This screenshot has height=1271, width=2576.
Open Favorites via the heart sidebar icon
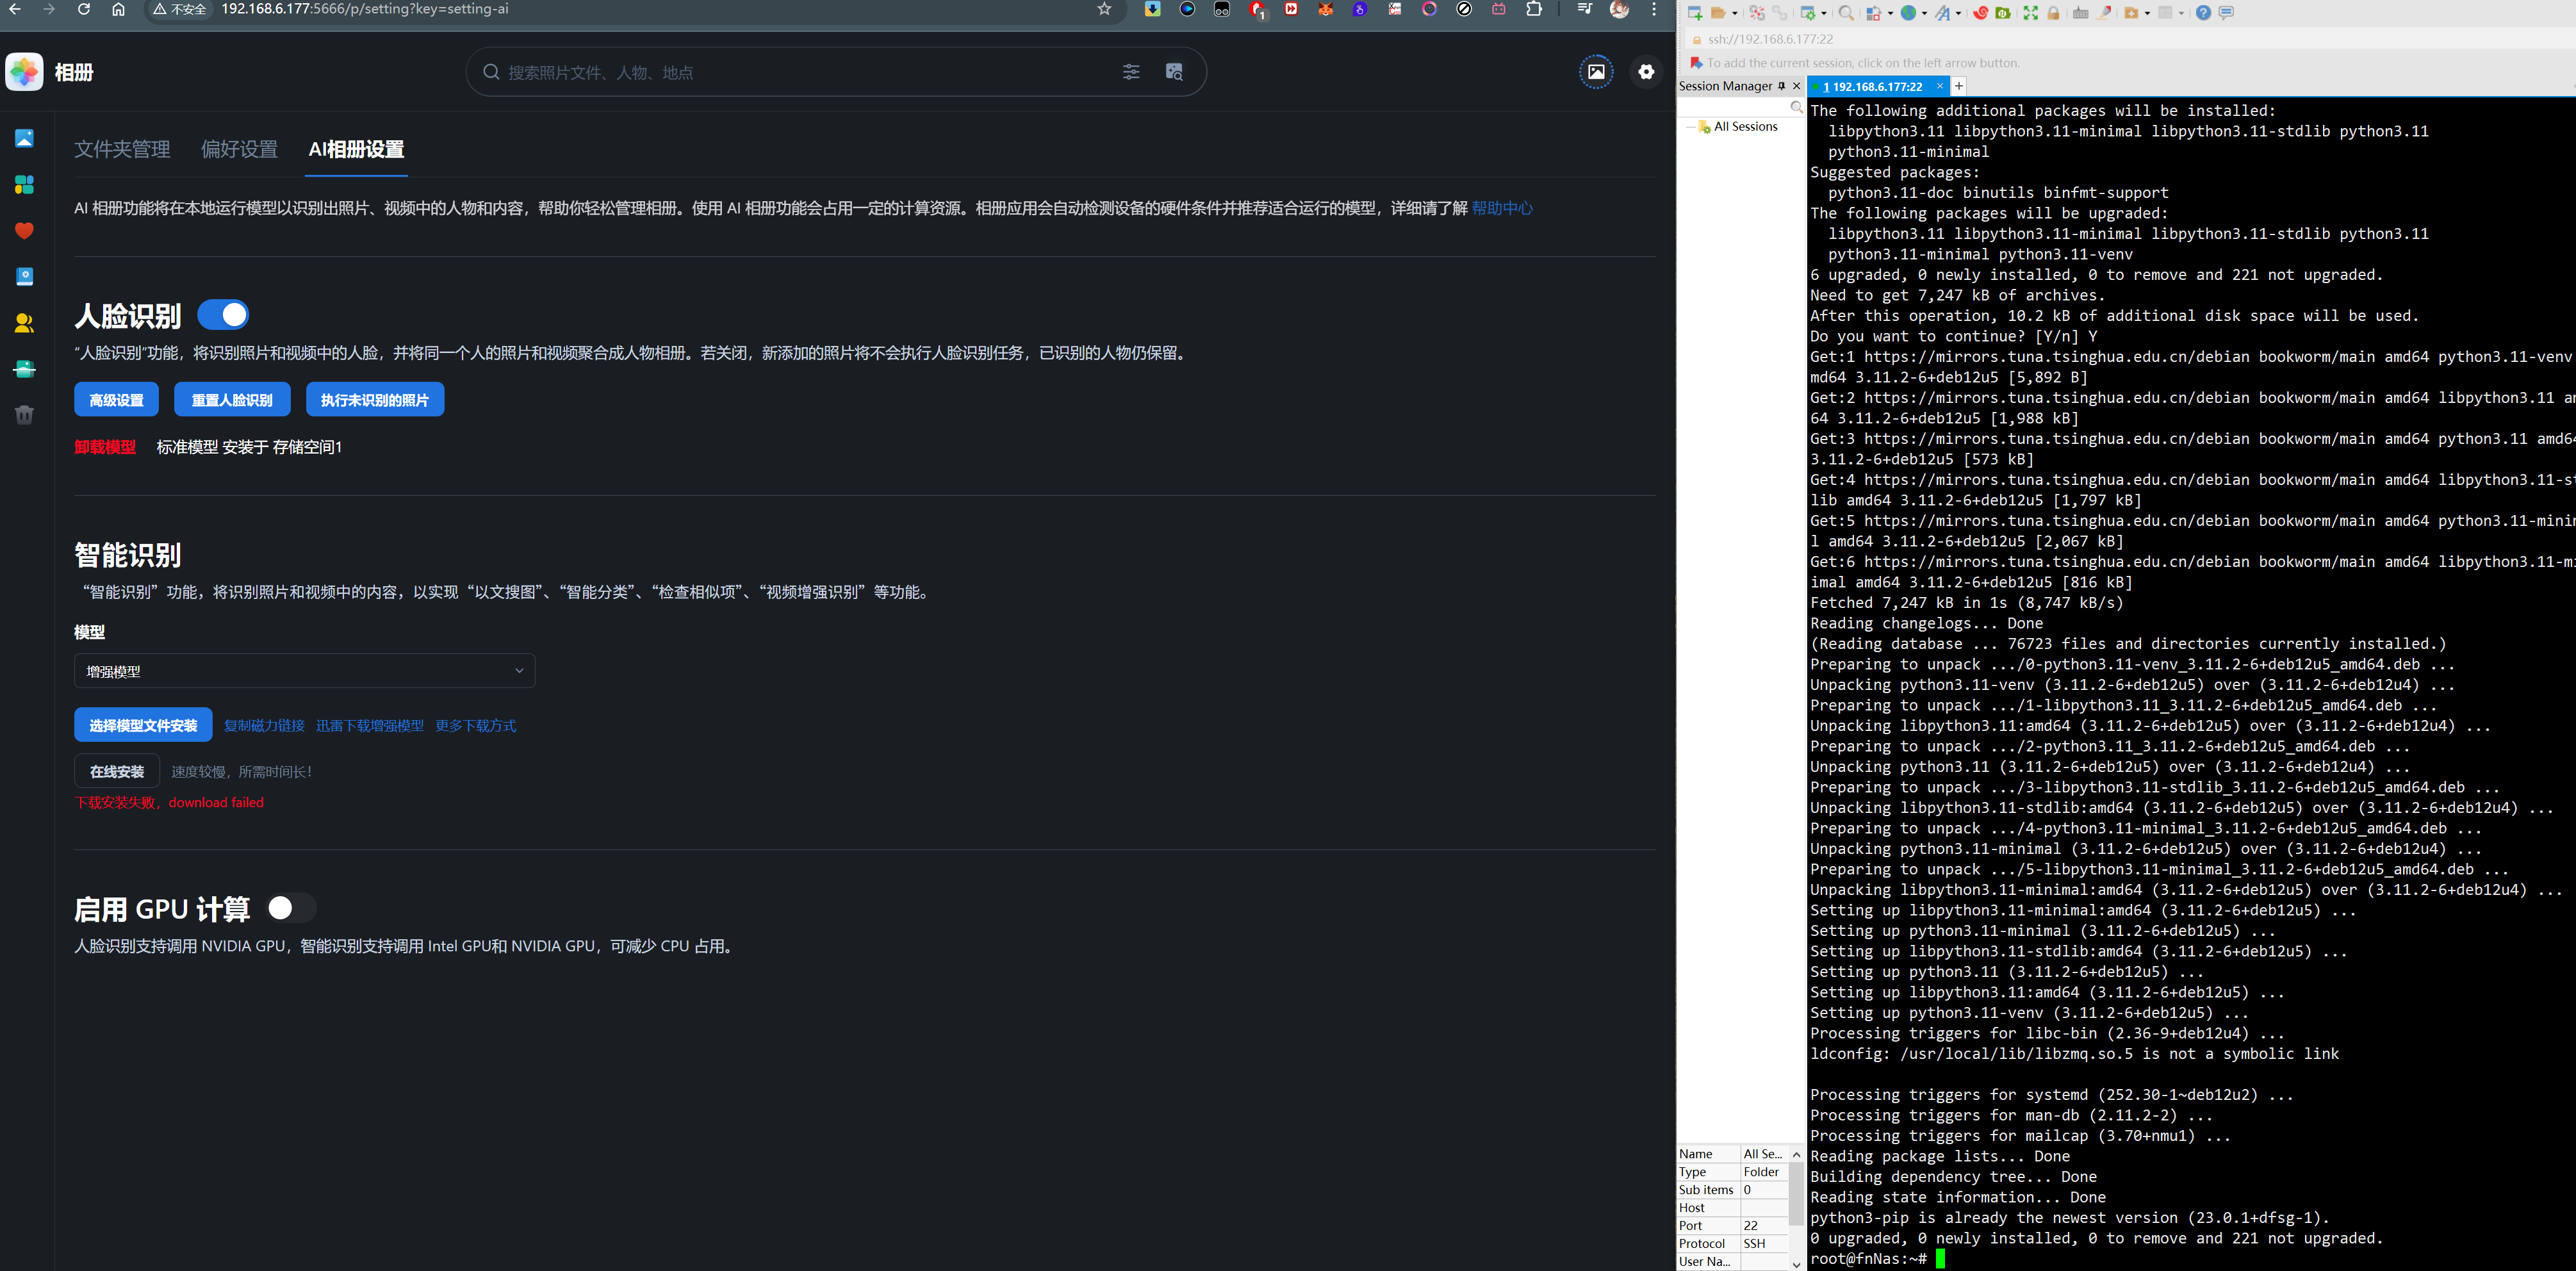(25, 231)
